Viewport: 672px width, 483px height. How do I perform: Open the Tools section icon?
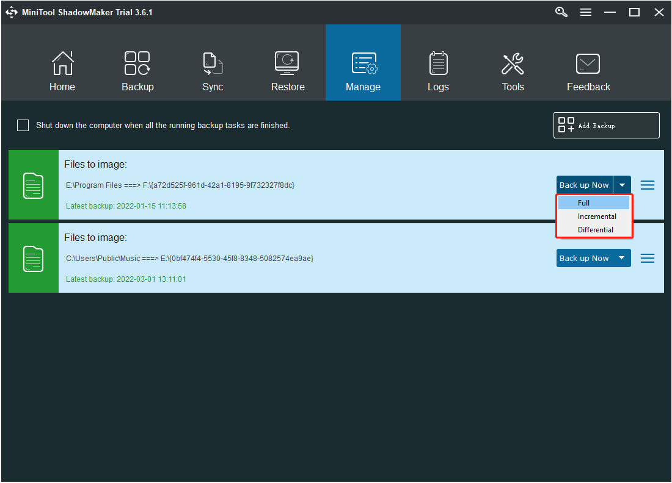513,64
